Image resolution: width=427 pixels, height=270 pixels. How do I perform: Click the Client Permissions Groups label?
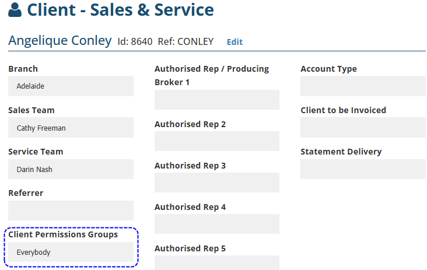(x=63, y=234)
